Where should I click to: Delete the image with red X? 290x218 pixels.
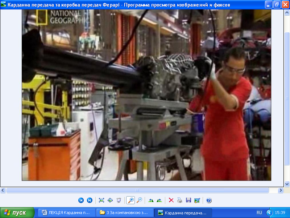[171, 200]
